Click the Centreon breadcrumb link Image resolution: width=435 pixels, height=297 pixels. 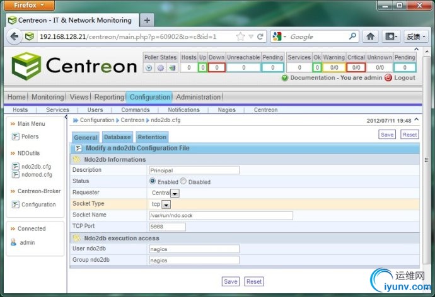[132, 120]
